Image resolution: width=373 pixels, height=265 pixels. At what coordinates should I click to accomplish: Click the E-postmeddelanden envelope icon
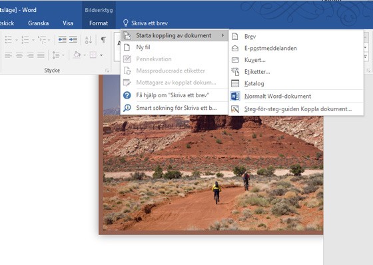coord(235,49)
